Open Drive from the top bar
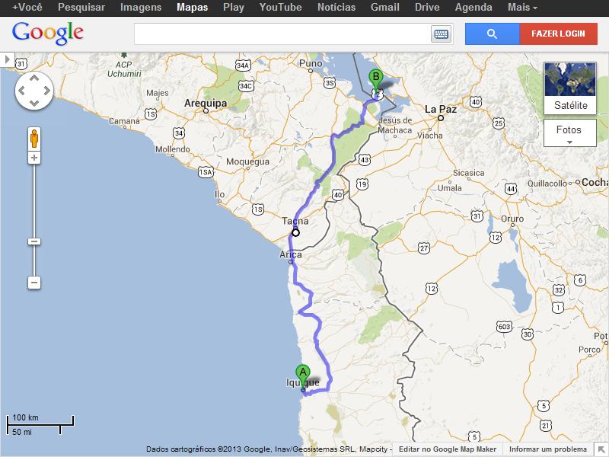This screenshot has width=609, height=457. point(427,8)
